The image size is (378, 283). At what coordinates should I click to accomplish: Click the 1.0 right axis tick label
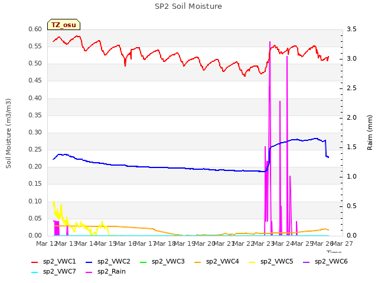point(351,176)
